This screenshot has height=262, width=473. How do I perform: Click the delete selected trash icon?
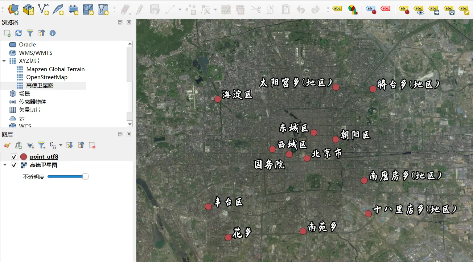point(240,9)
